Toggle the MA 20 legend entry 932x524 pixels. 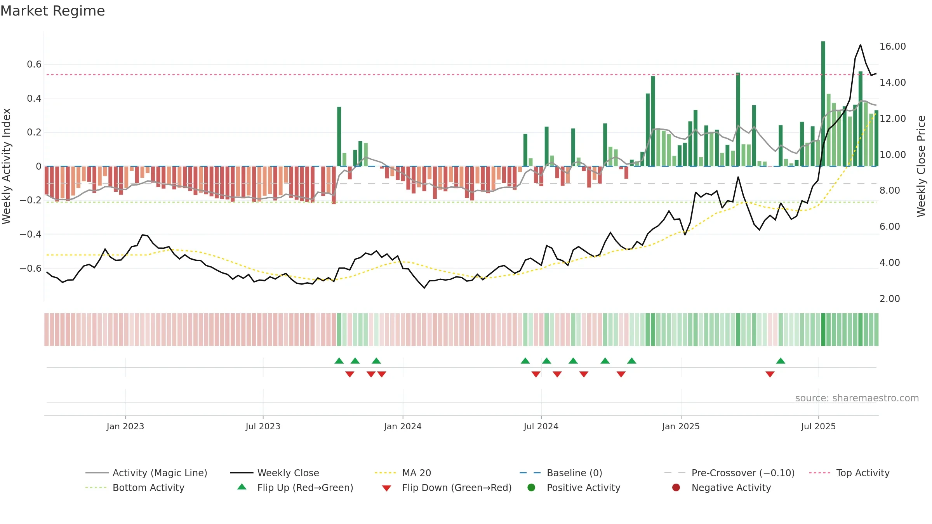[403, 473]
